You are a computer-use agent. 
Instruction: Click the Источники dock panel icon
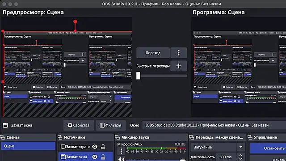60,137
